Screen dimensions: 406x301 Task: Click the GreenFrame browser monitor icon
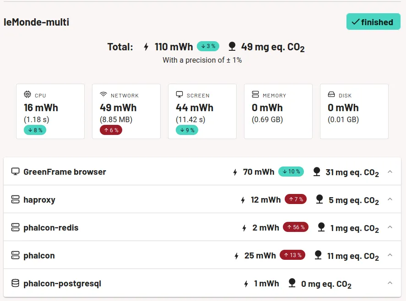point(15,172)
